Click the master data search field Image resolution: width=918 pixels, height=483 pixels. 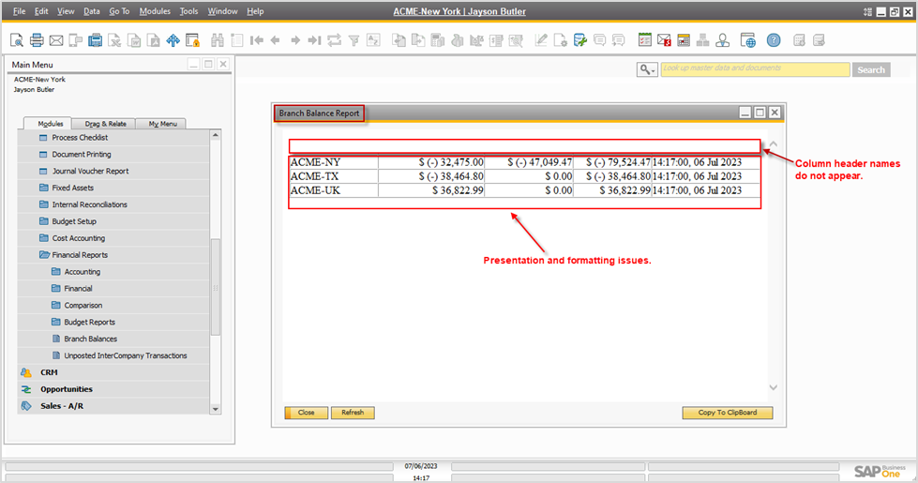click(755, 69)
